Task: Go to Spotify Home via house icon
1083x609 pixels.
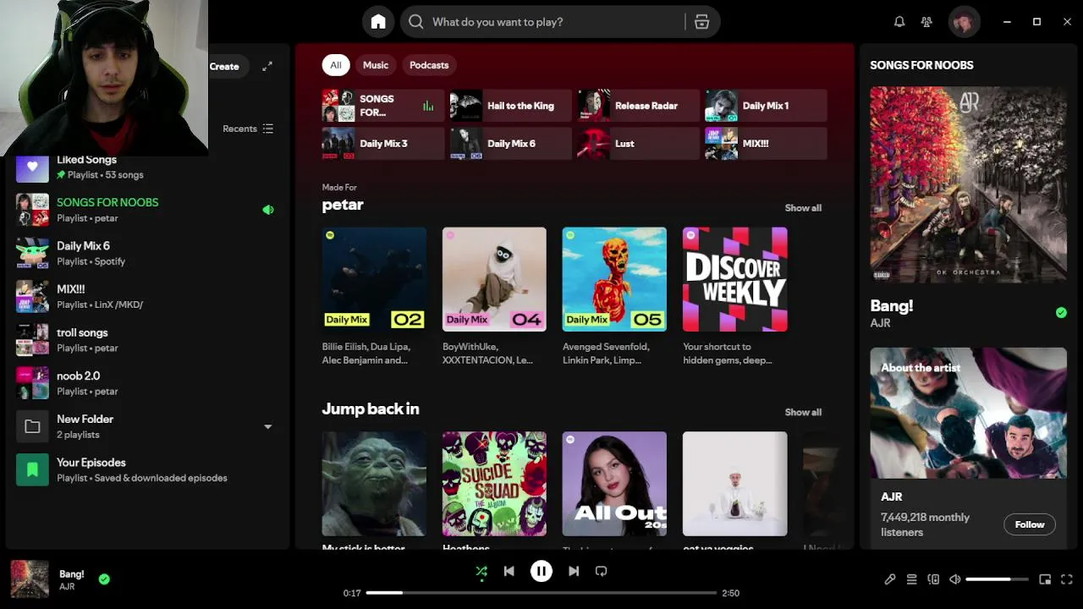Action: 378,22
